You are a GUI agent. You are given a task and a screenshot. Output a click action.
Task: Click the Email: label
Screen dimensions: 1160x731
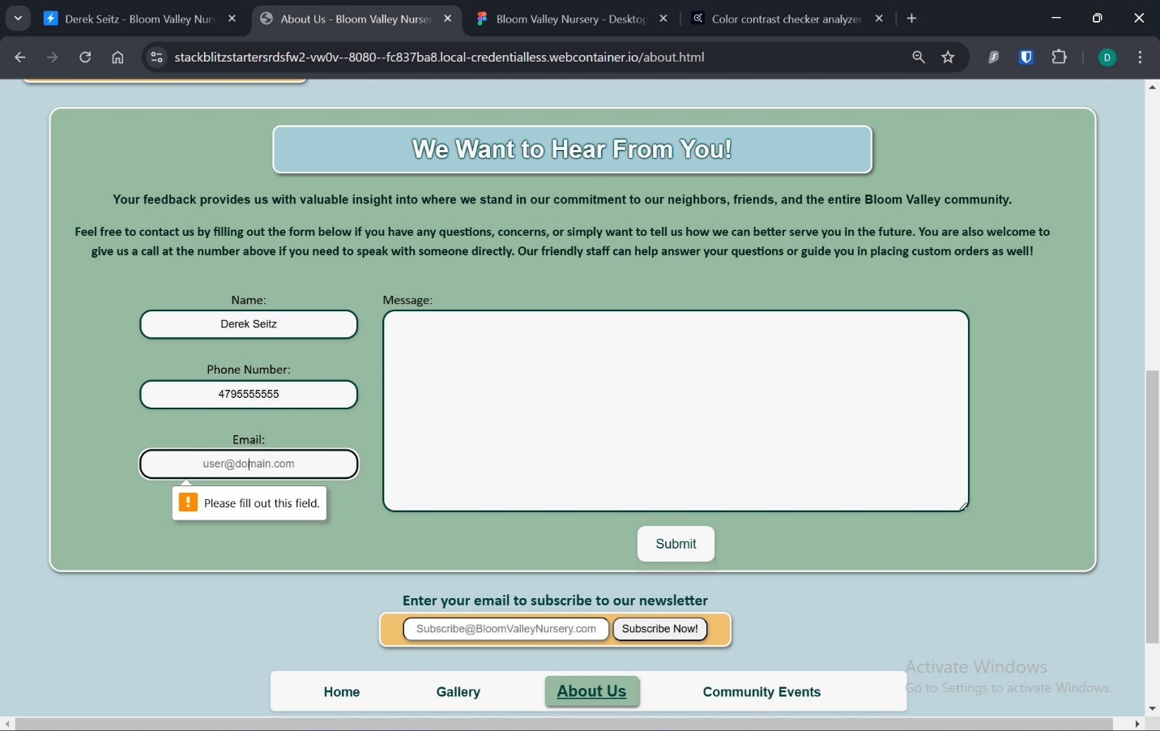click(249, 439)
